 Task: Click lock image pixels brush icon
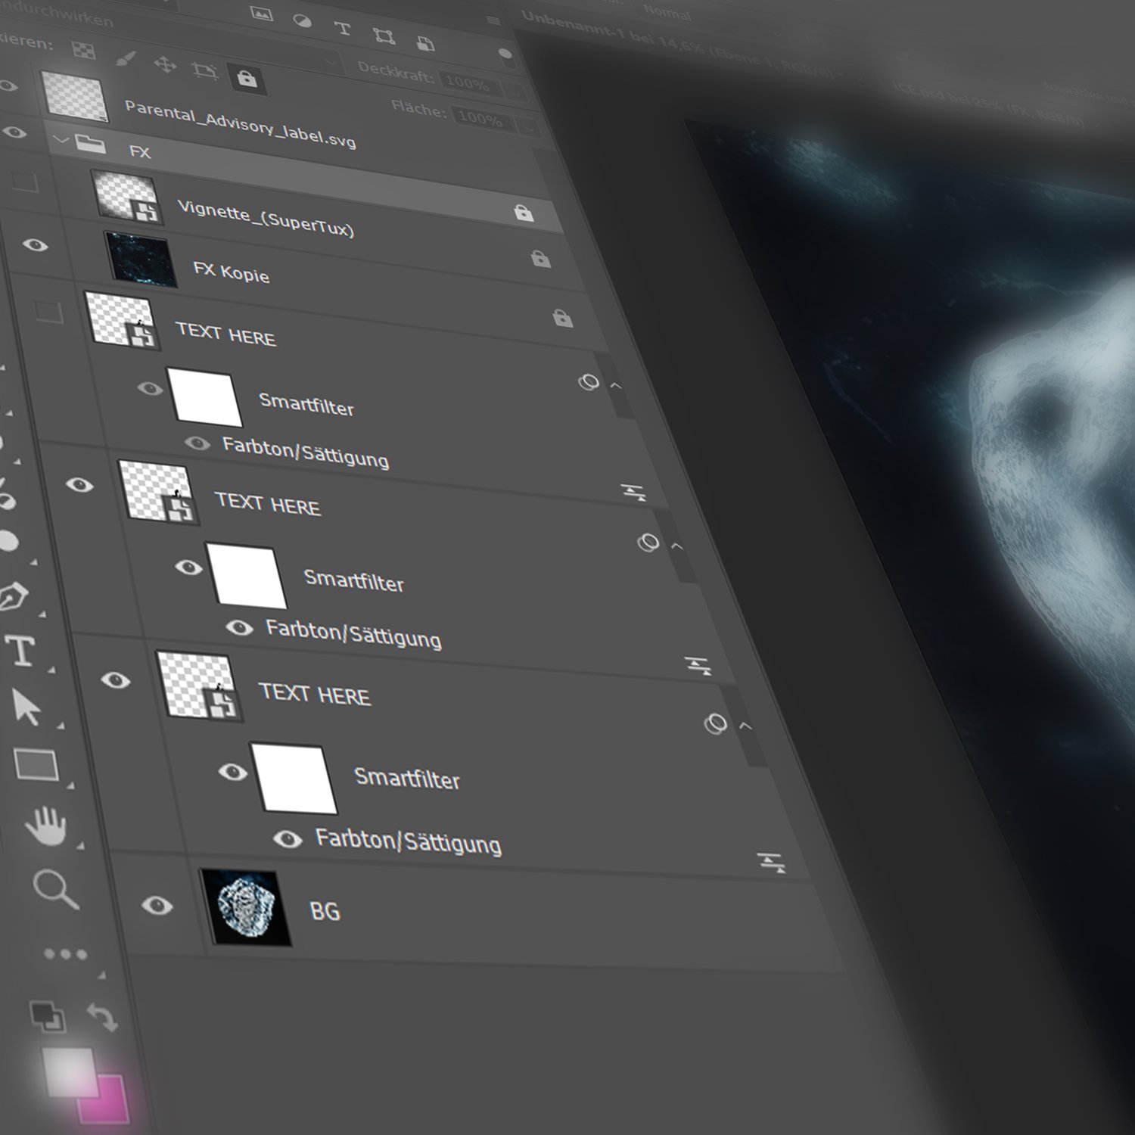coord(125,58)
